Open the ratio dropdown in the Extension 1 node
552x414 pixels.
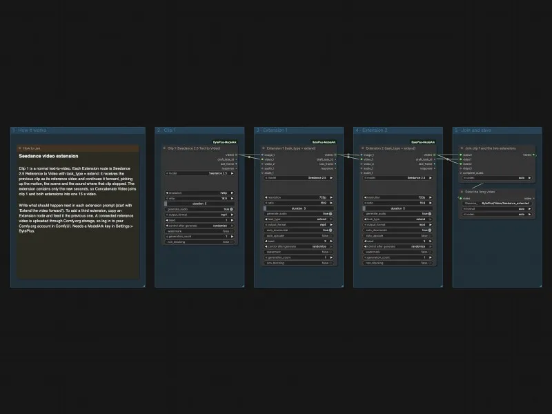299,203
